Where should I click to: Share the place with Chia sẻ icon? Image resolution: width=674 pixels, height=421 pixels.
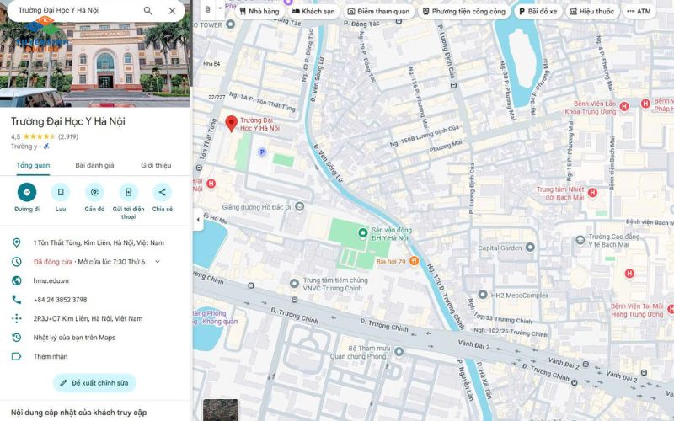(162, 193)
